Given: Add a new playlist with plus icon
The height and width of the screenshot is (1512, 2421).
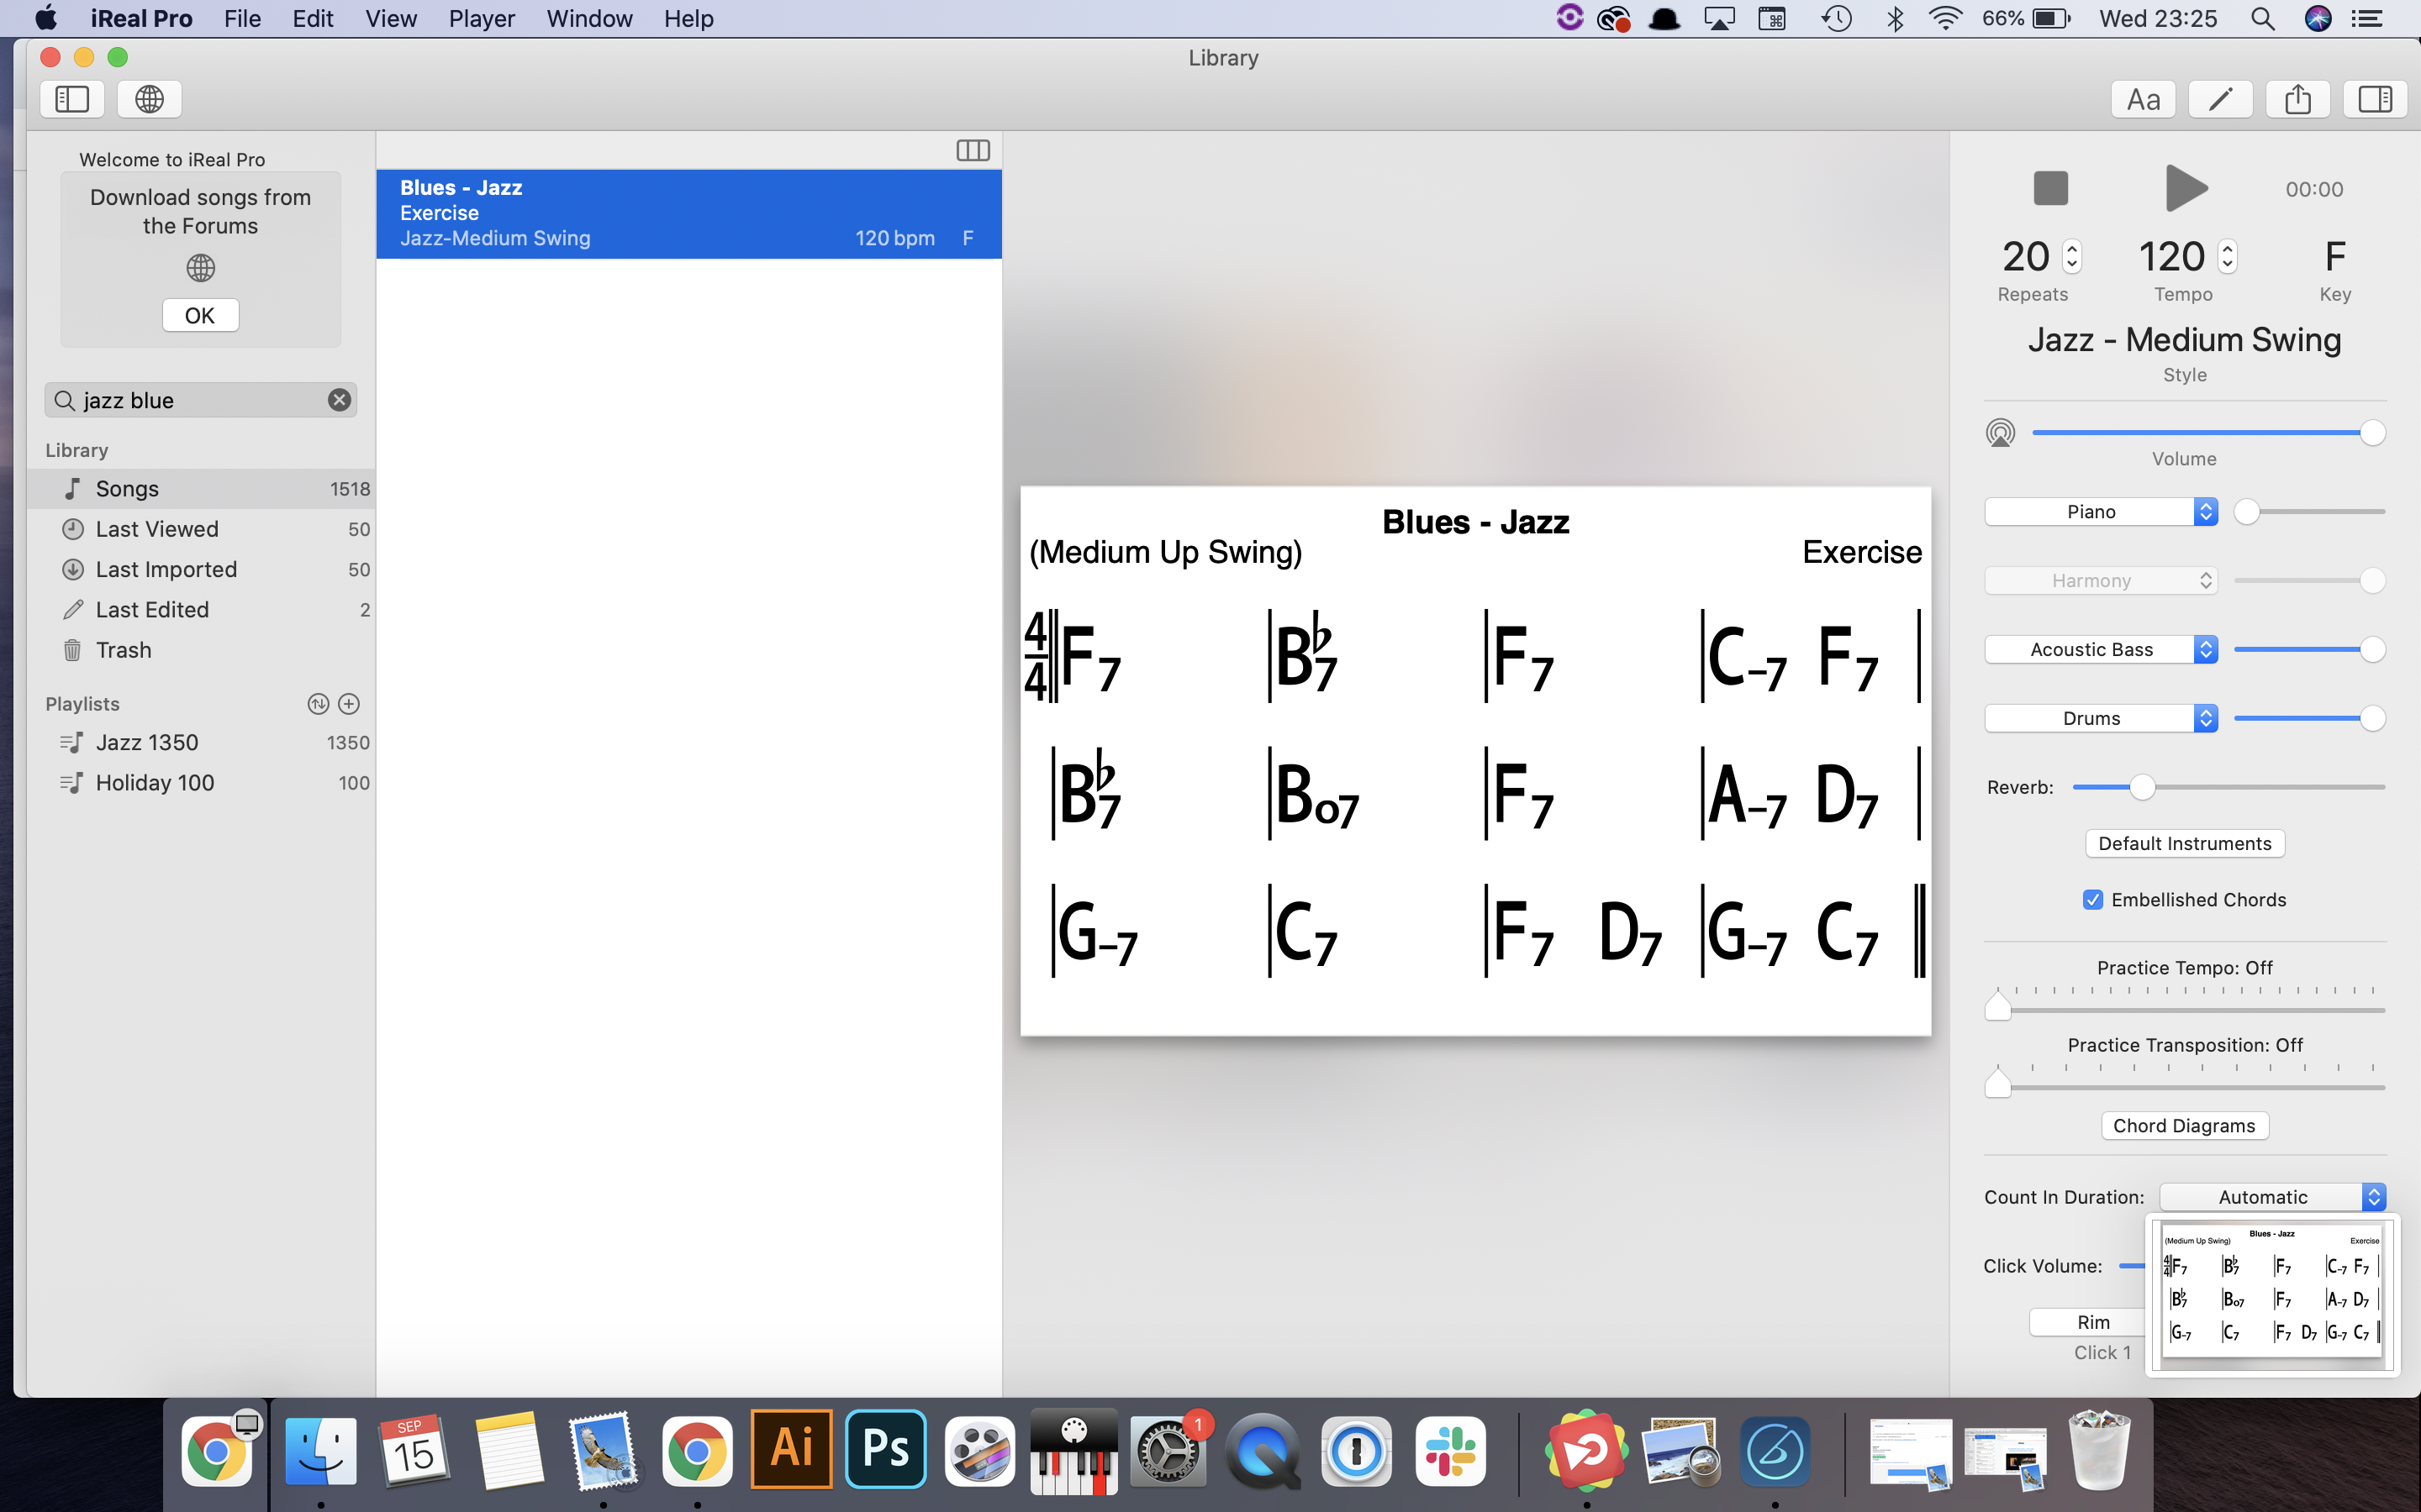Looking at the screenshot, I should pyautogui.click(x=349, y=704).
